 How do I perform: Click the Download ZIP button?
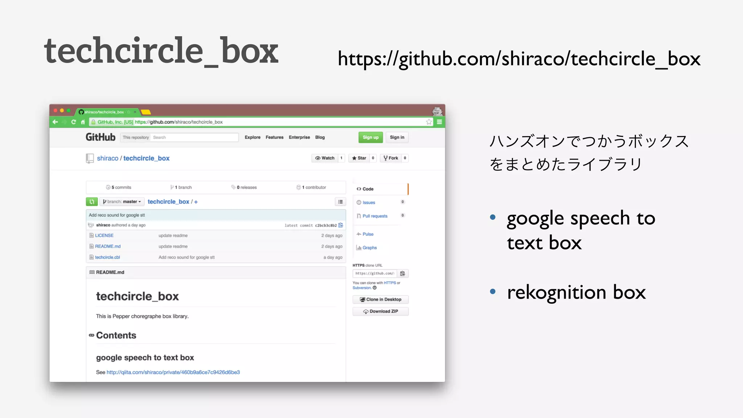tap(381, 311)
